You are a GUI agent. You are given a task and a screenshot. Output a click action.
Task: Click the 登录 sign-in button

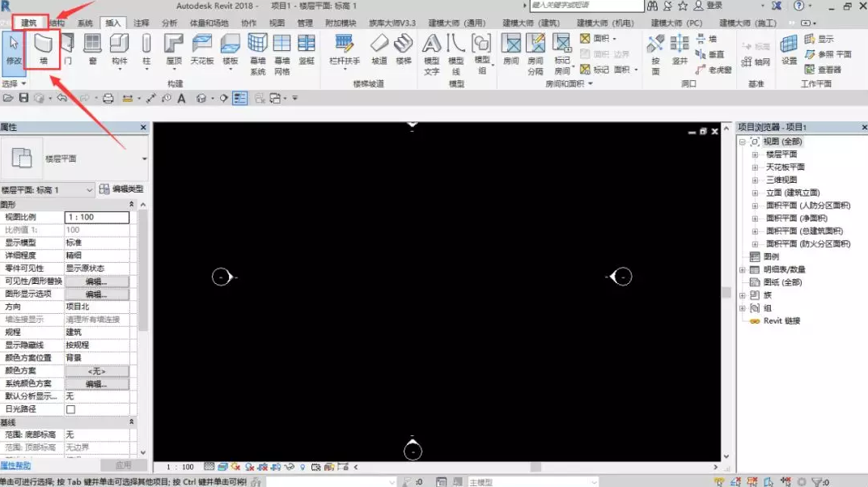[x=709, y=6]
